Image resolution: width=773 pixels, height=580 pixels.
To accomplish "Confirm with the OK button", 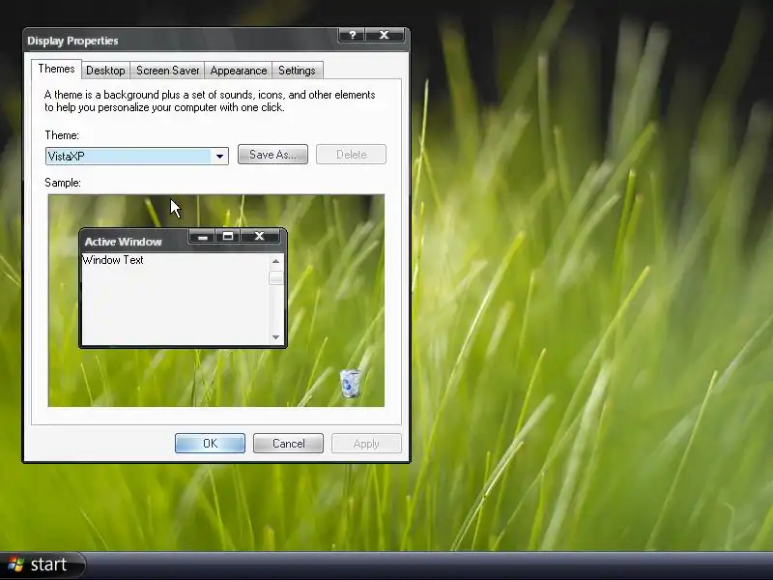I will 210,444.
